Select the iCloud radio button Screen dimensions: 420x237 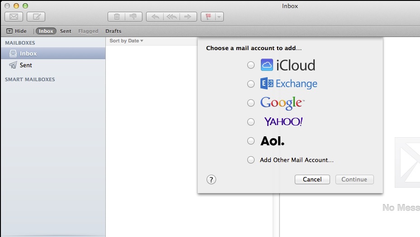(251, 65)
